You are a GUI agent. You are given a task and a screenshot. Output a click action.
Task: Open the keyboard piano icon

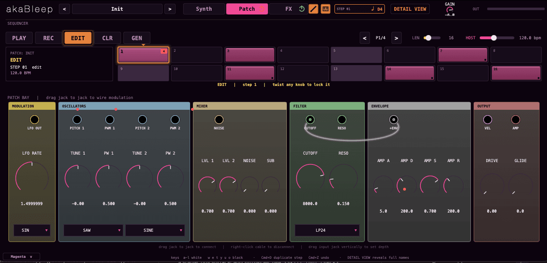pyautogui.click(x=325, y=9)
